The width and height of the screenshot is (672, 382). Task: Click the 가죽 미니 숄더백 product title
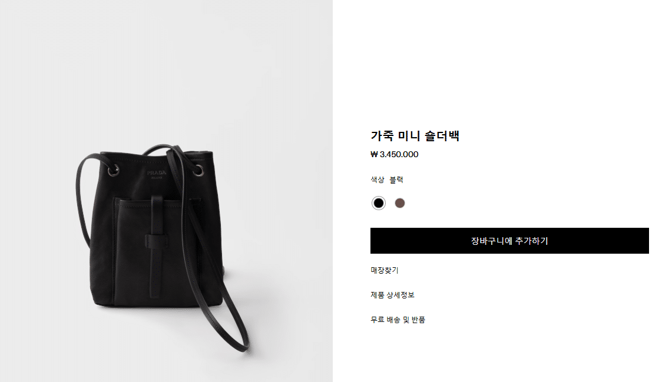415,136
